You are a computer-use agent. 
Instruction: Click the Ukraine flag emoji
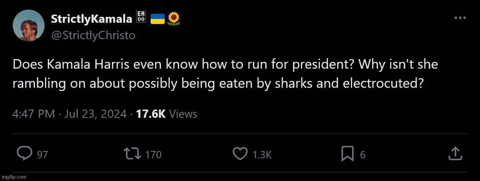tap(158, 19)
